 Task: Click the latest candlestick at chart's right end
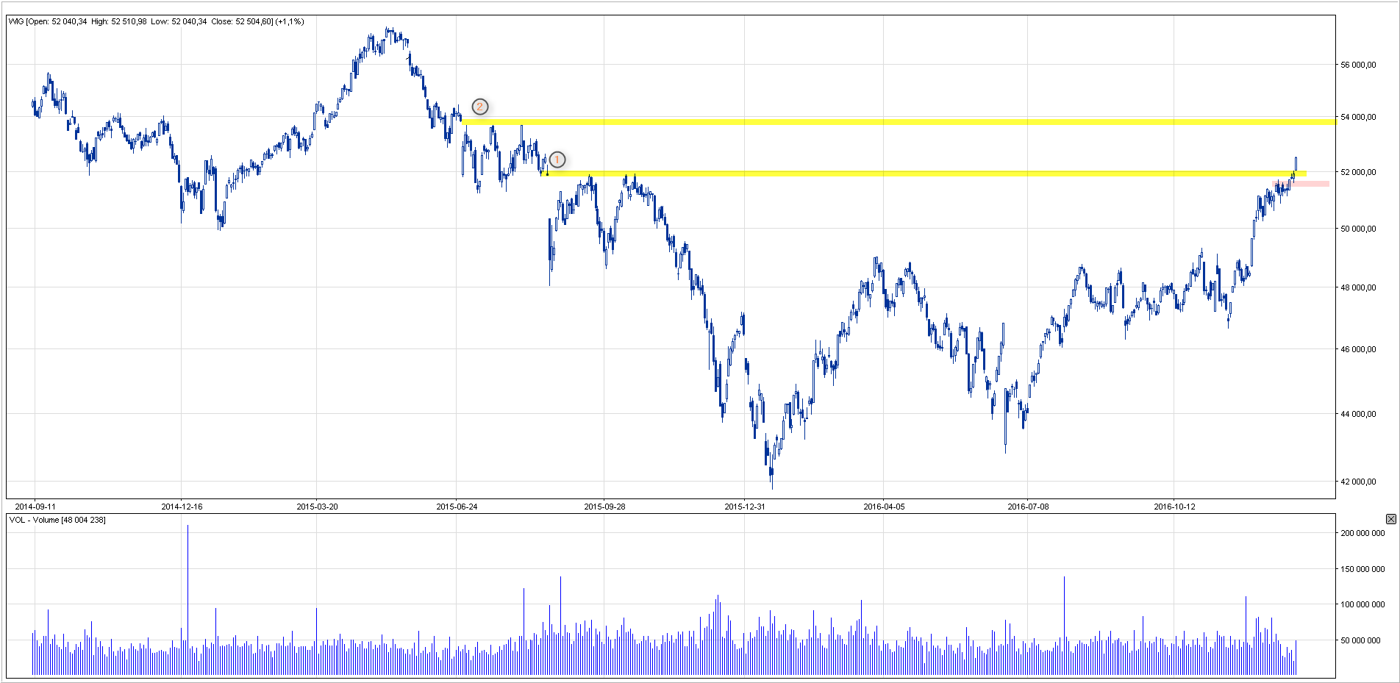point(1296,163)
